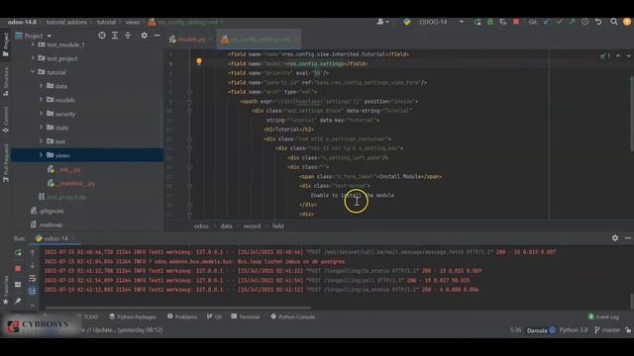
Task: Click the Rollback undo arrow icon
Action: pos(598,22)
